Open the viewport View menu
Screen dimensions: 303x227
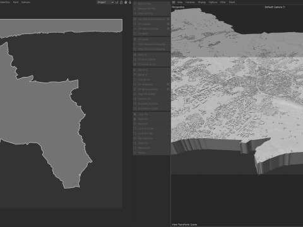coord(180,3)
